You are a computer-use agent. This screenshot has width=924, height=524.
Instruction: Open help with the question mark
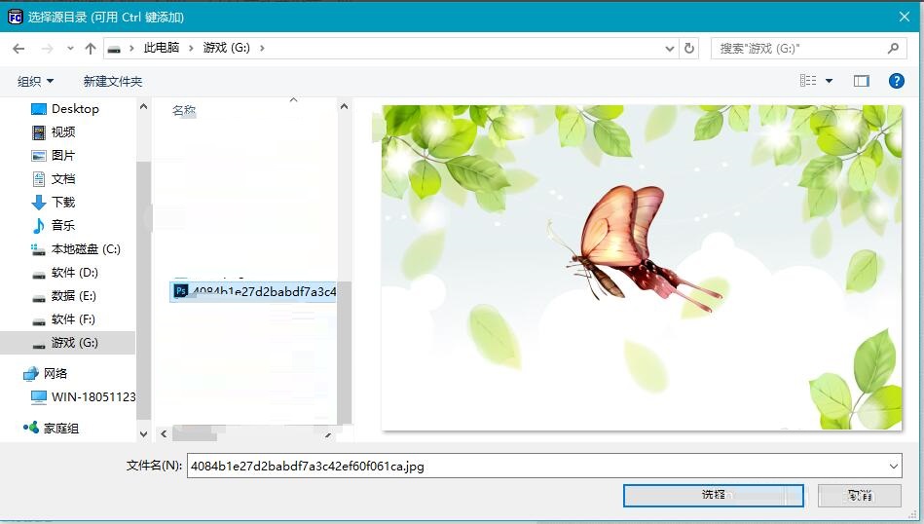pos(897,81)
